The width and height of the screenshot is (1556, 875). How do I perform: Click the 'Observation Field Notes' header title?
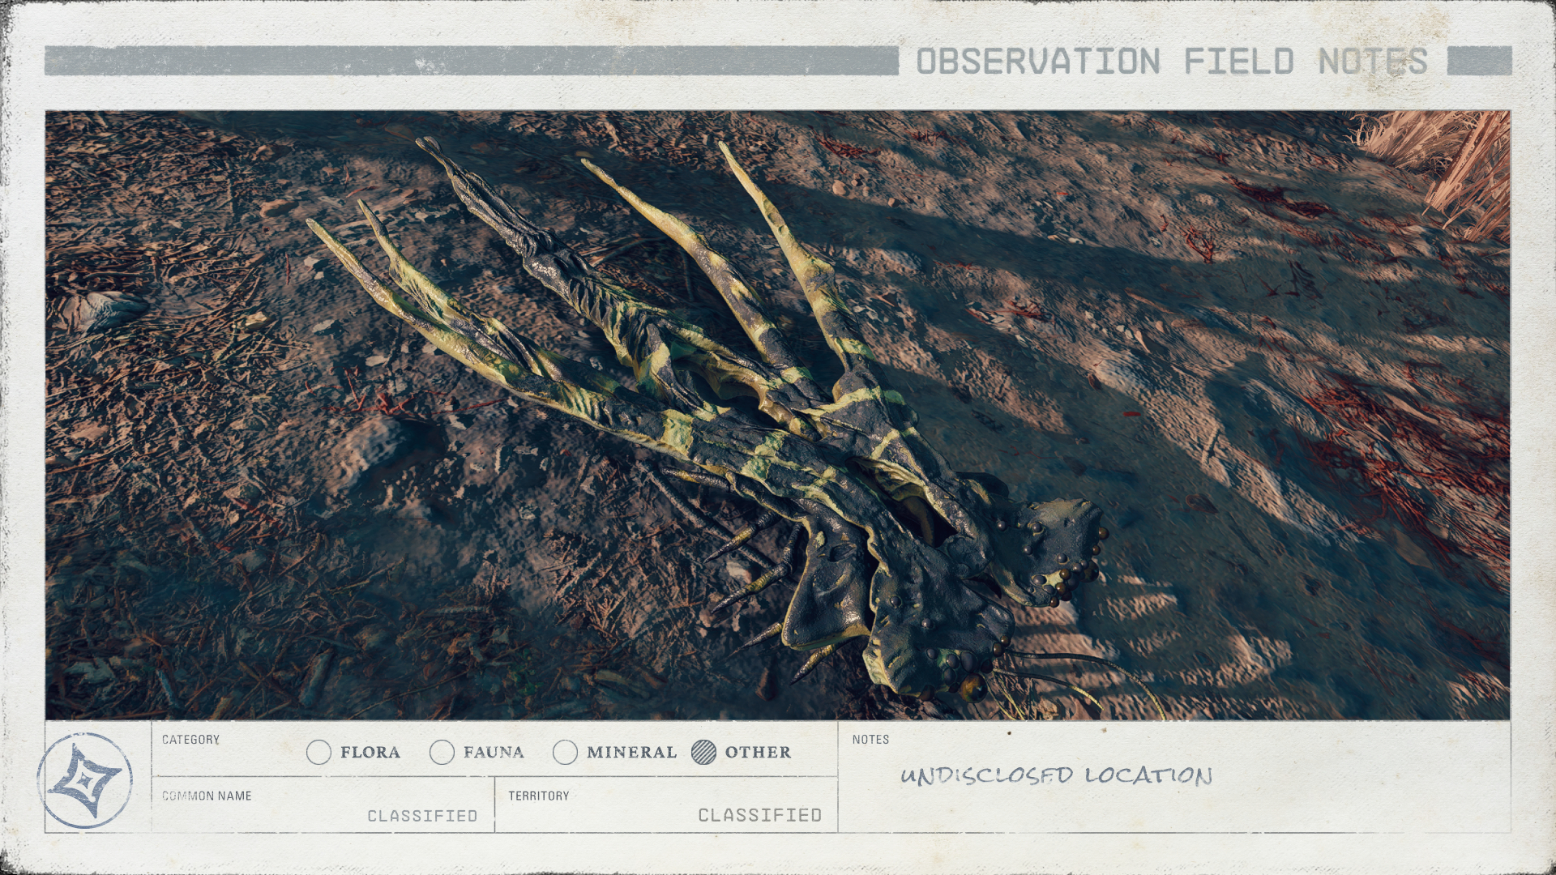(x=1172, y=62)
